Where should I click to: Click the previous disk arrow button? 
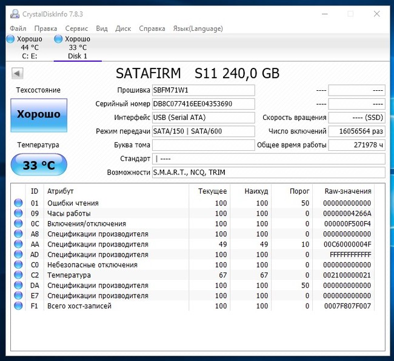(x=17, y=73)
